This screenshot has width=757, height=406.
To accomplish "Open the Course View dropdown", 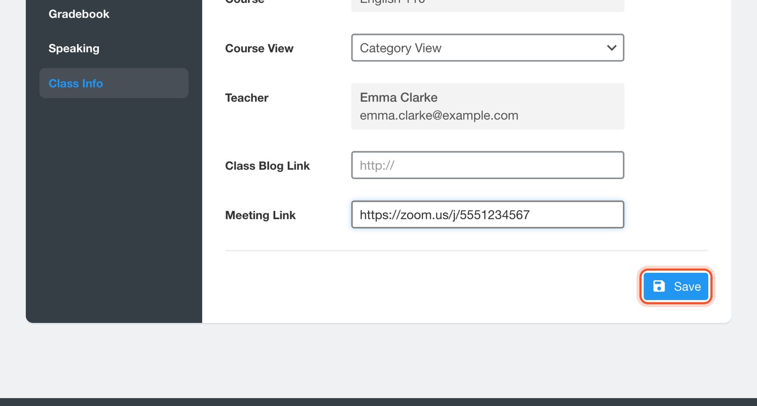I will tap(487, 48).
